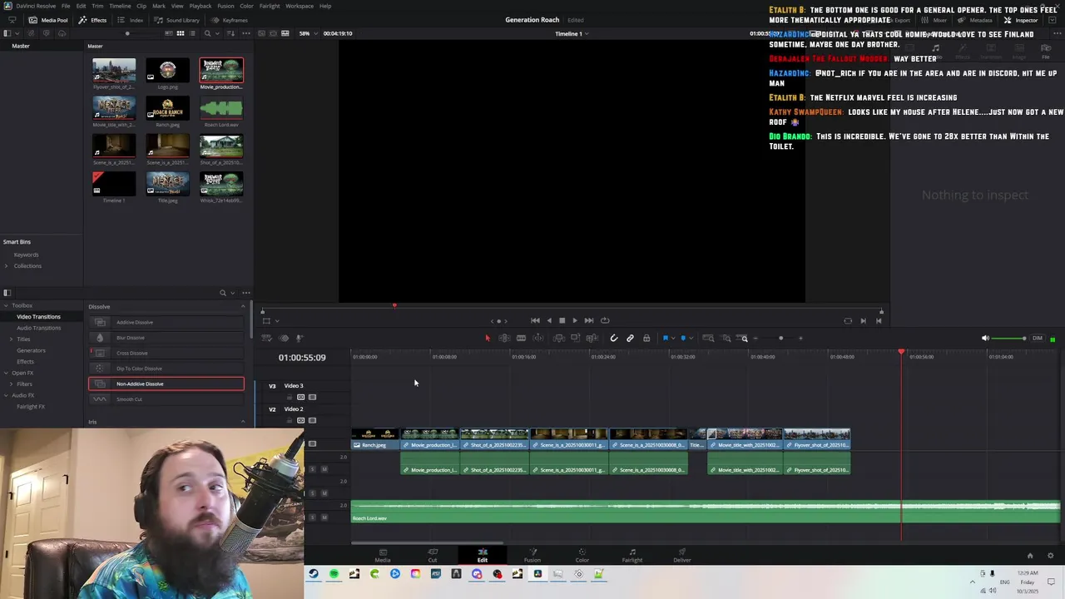Image resolution: width=1065 pixels, height=599 pixels.
Task: Jump to first frame in transport controls
Action: [535, 320]
